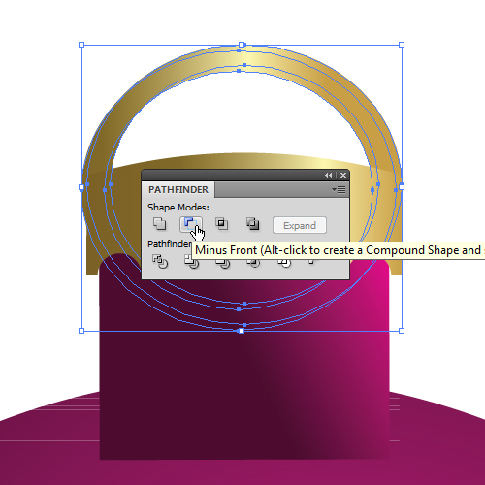The height and width of the screenshot is (485, 485).
Task: Apply the Crop pathfinder
Action: point(253,264)
